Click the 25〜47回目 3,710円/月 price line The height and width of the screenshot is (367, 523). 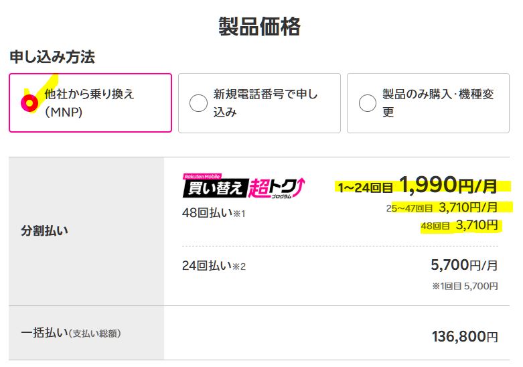point(445,208)
